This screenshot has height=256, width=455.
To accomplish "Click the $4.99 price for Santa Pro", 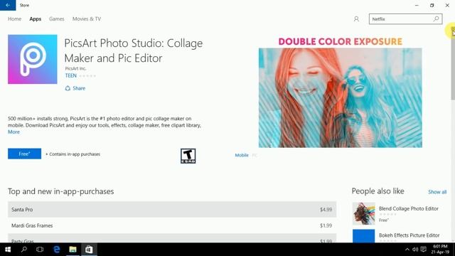I will (326, 210).
